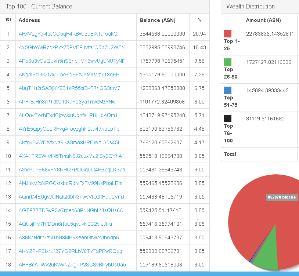Select balance value 3844588.00000000

coord(162,34)
